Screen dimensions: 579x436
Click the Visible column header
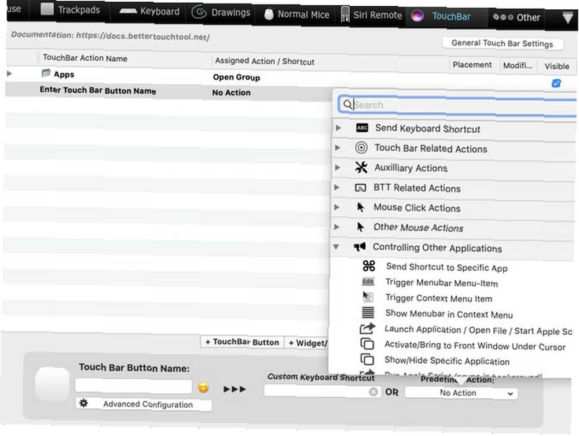point(556,66)
